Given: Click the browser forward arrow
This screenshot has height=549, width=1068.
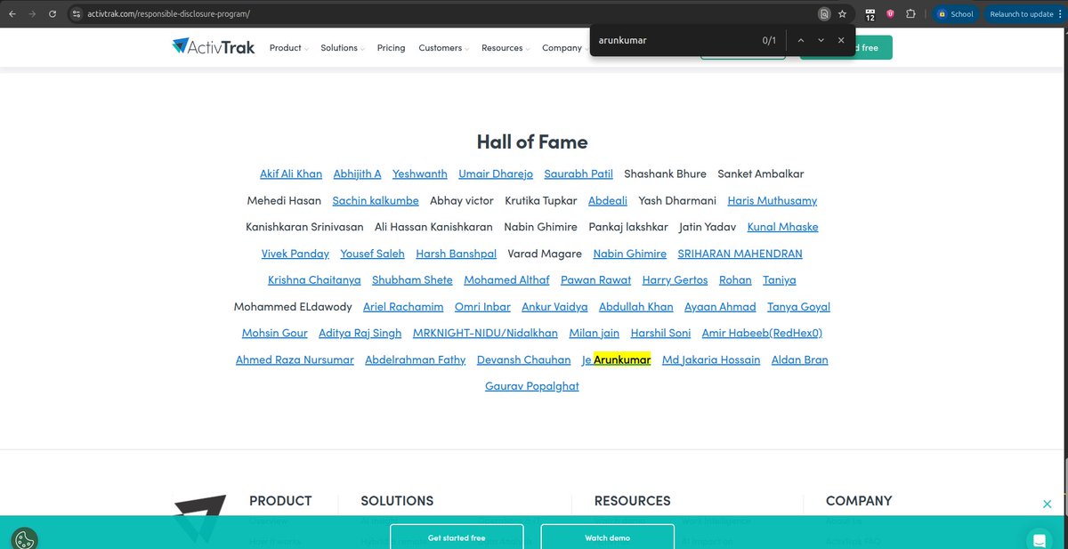Looking at the screenshot, I should (33, 14).
